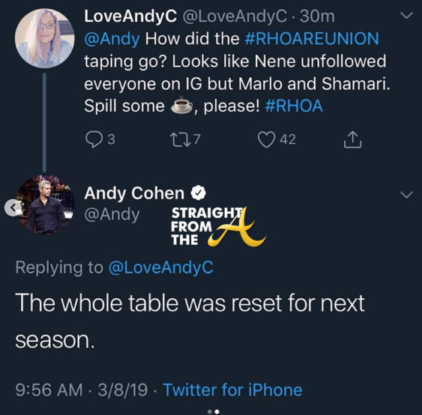Click the Andy Cohen display name
The image size is (422, 415).
pyautogui.click(x=135, y=193)
